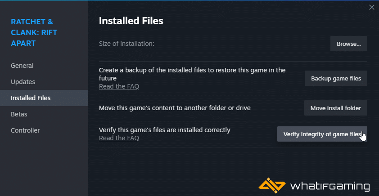Click the Ratchet & Clank: Rift Apart title

(x=34, y=32)
